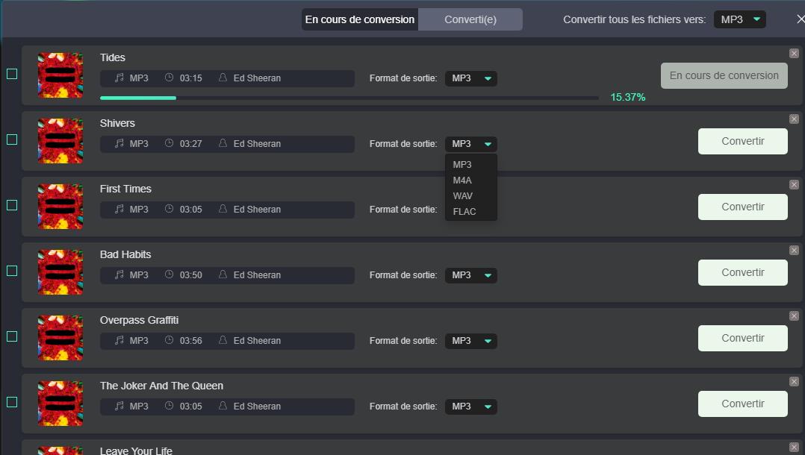Switch to the Converti(e) tab
Screen dimensions: 805x455
coord(470,19)
